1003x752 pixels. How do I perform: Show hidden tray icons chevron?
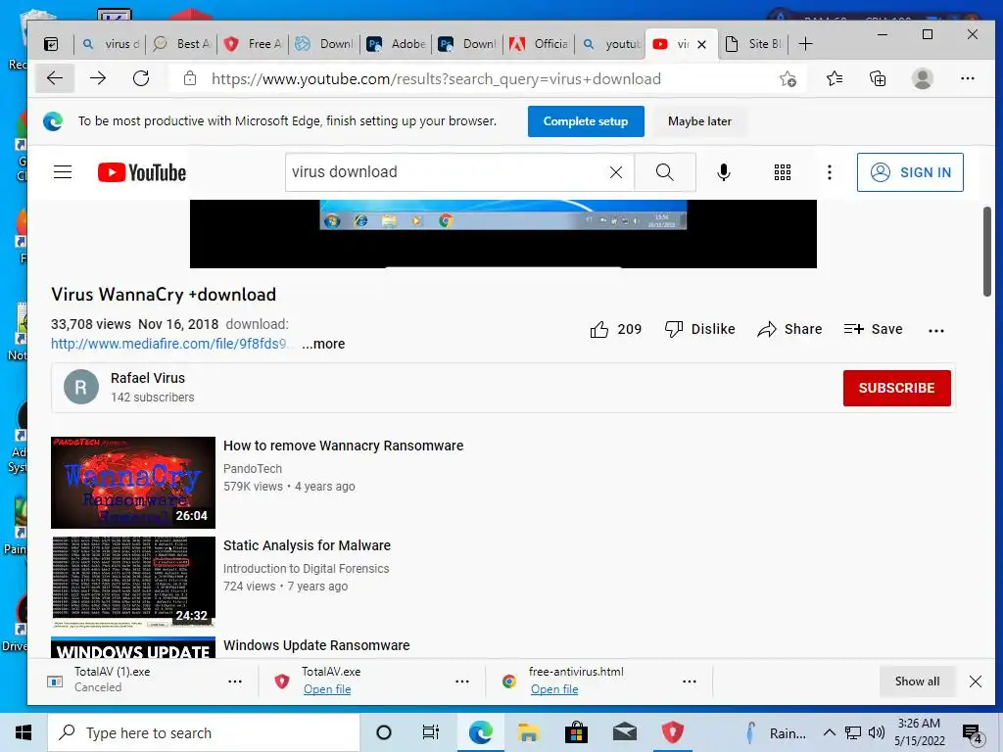tap(829, 732)
